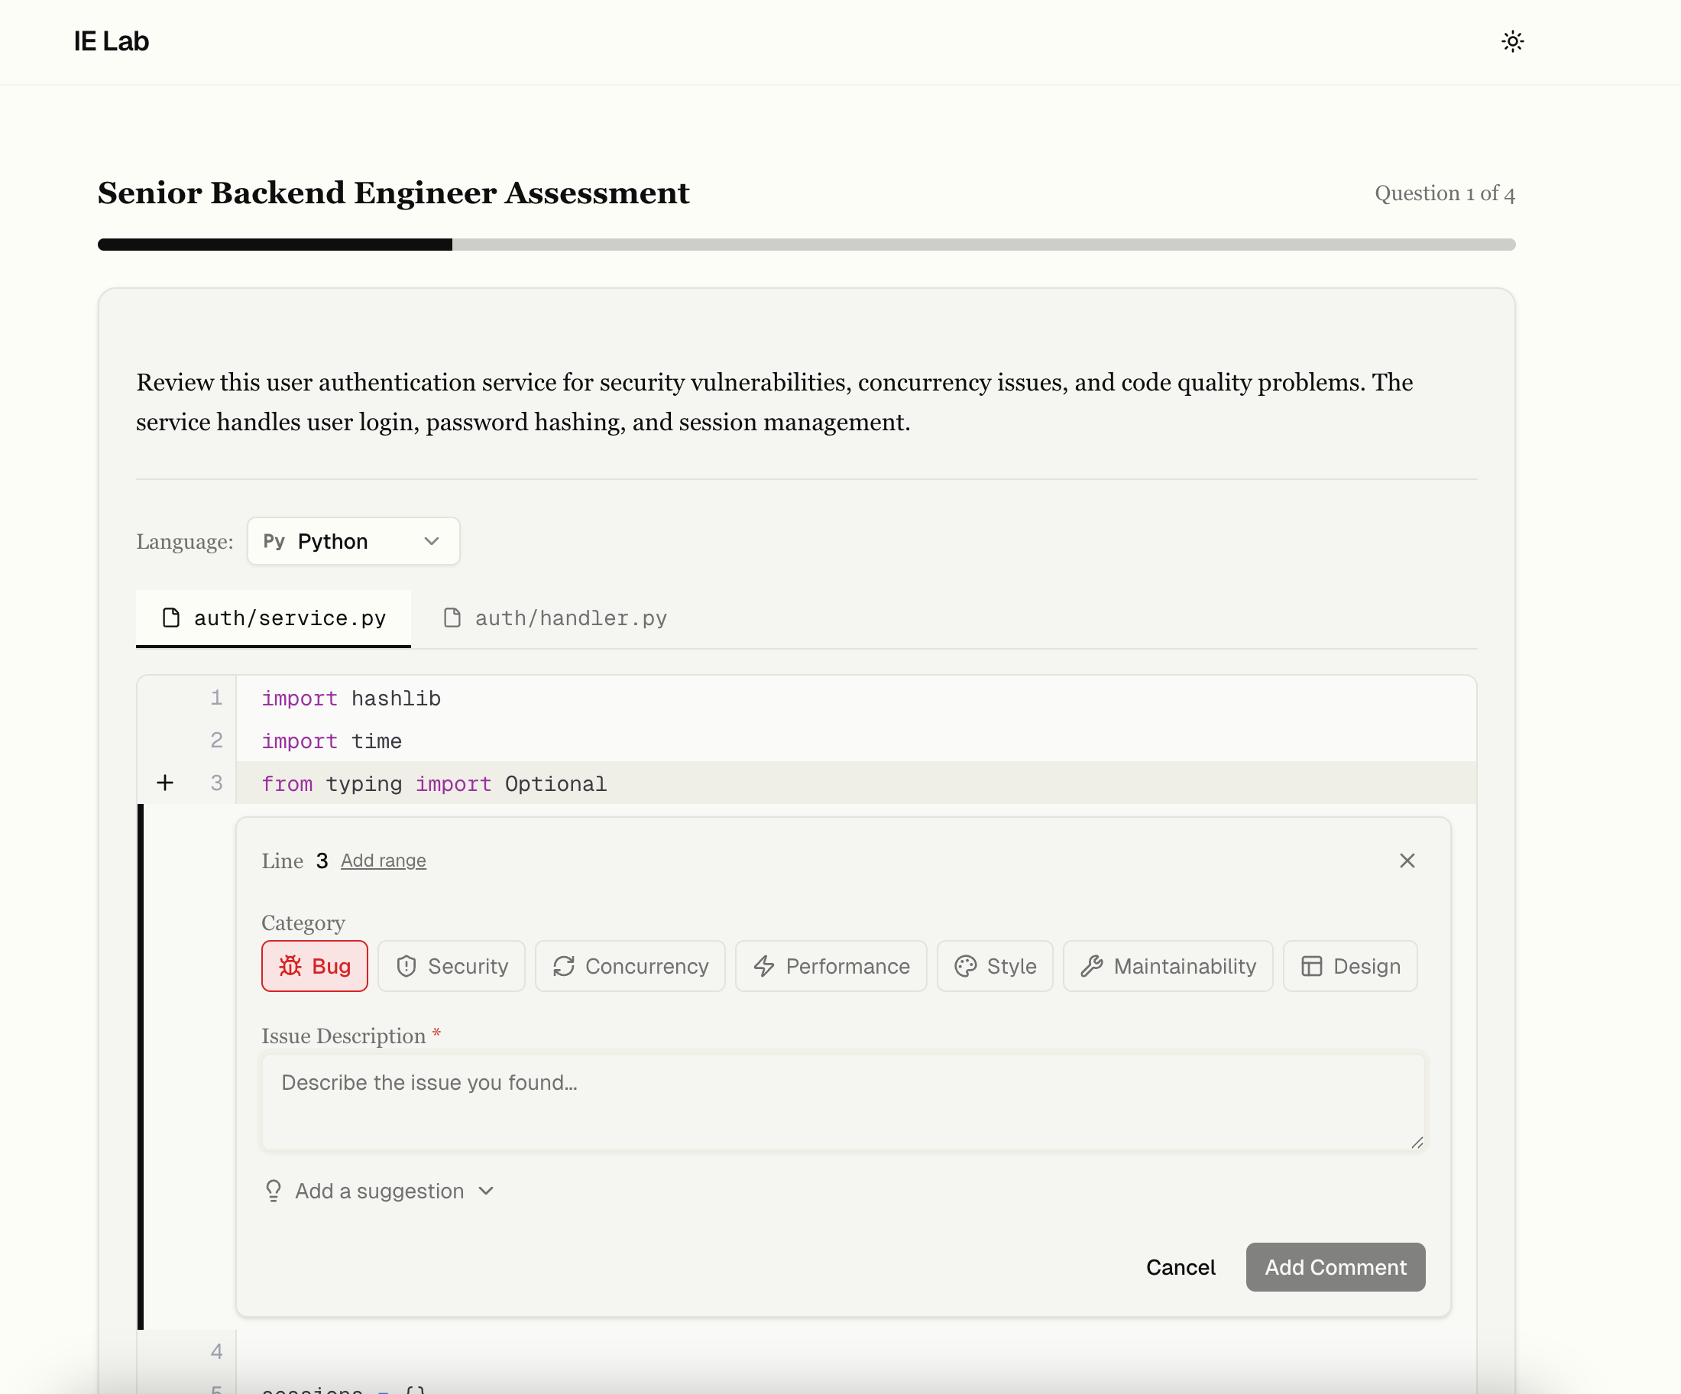Image resolution: width=1681 pixels, height=1394 pixels.
Task: Click the Add Comment button
Action: (x=1334, y=1266)
